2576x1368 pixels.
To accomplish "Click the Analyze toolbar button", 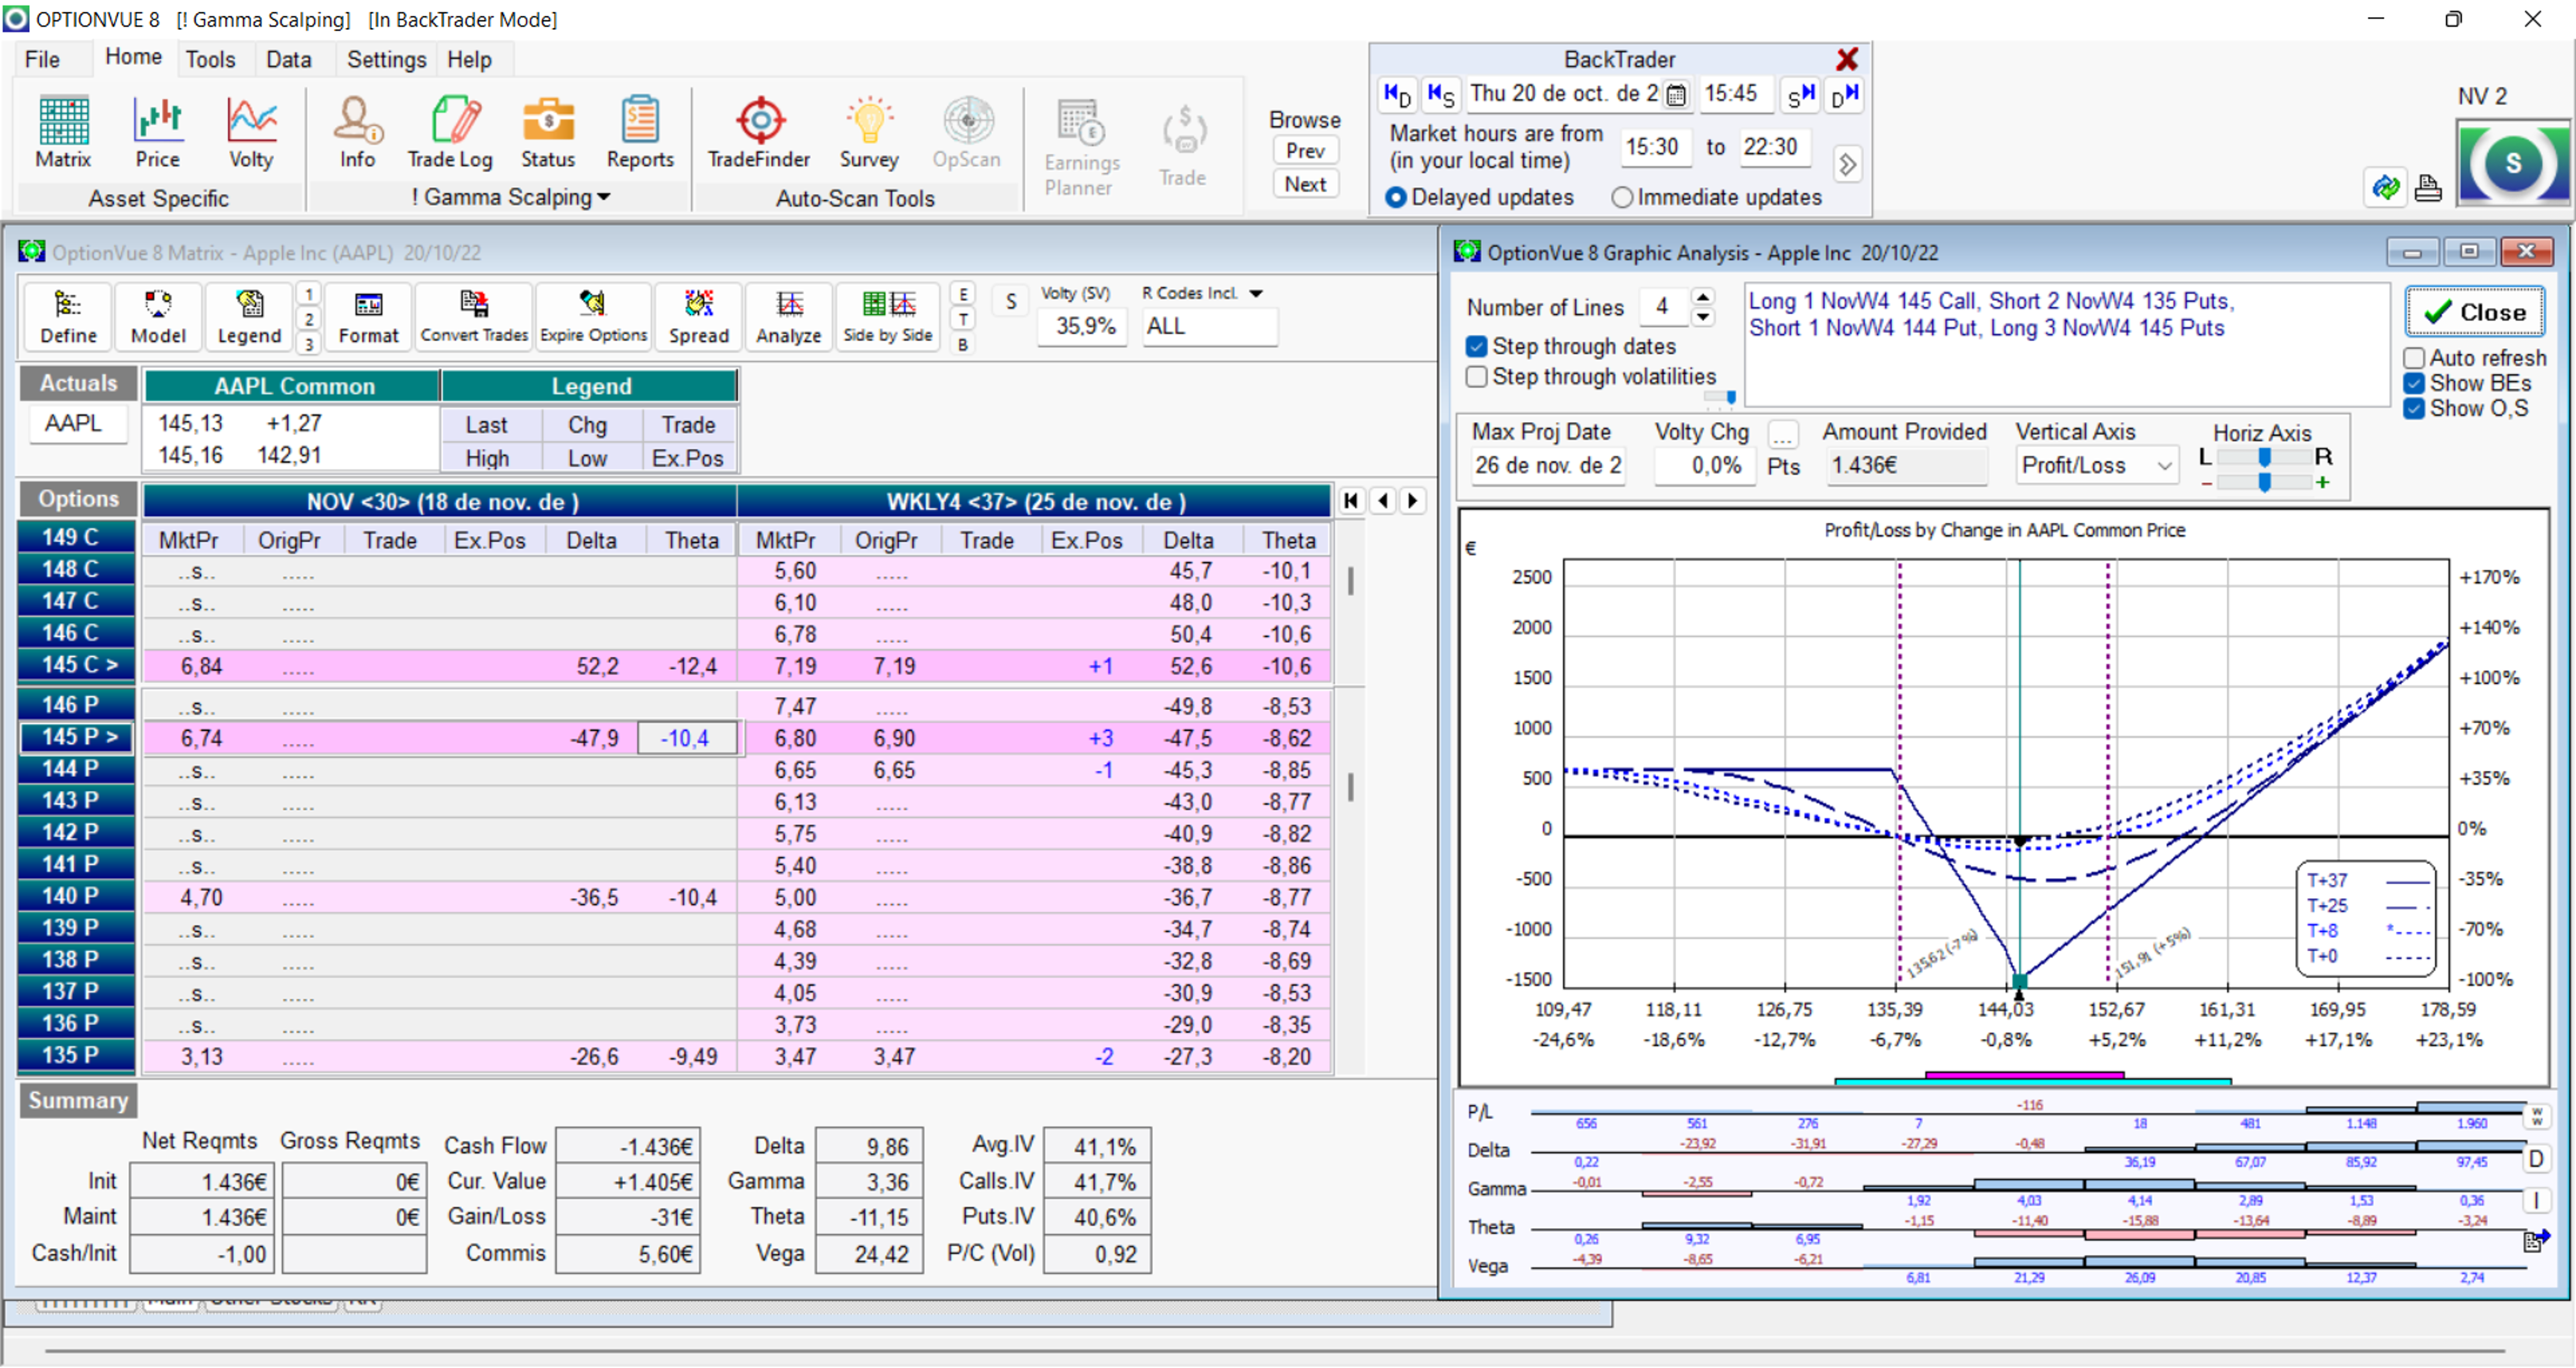I will click(789, 316).
